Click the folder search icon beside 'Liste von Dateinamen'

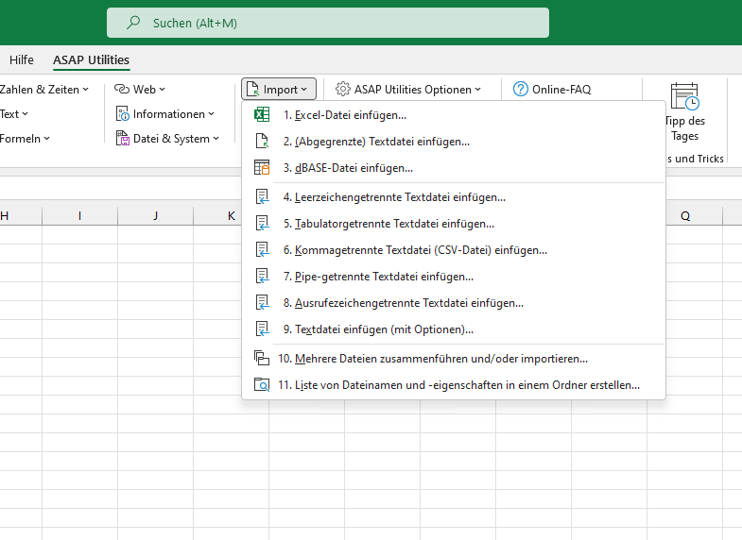[x=262, y=385]
